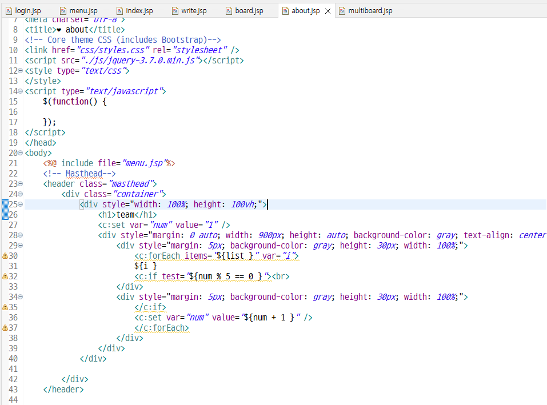Click the multiboard.jsp file icon

[342, 11]
